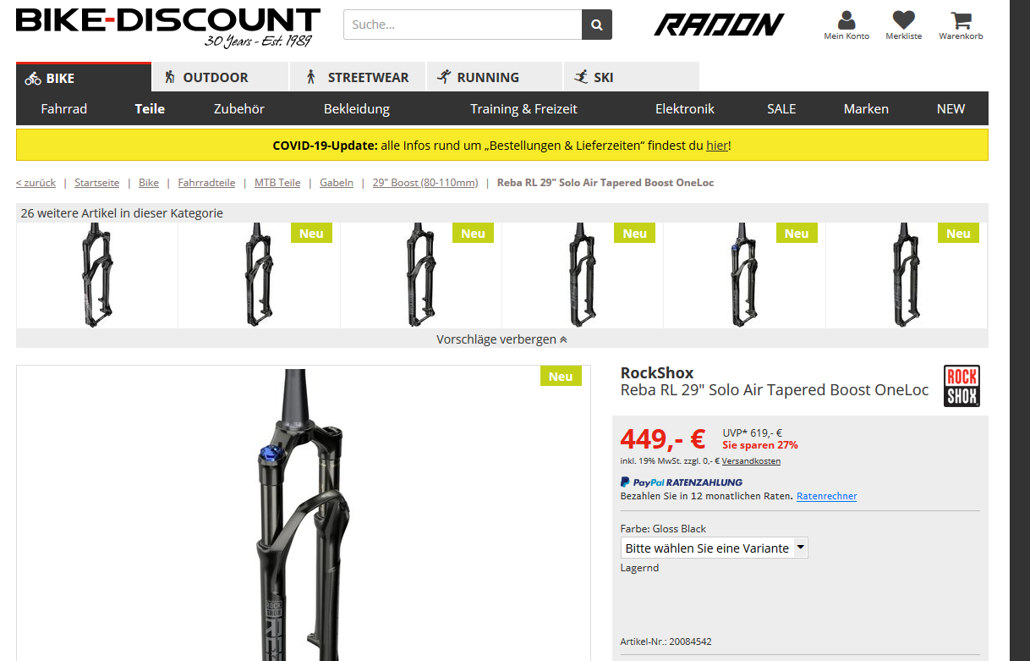This screenshot has height=661, width=1030.
Task: Collapse suggestions via Vorschläge verbergen
Action: pyautogui.click(x=502, y=339)
